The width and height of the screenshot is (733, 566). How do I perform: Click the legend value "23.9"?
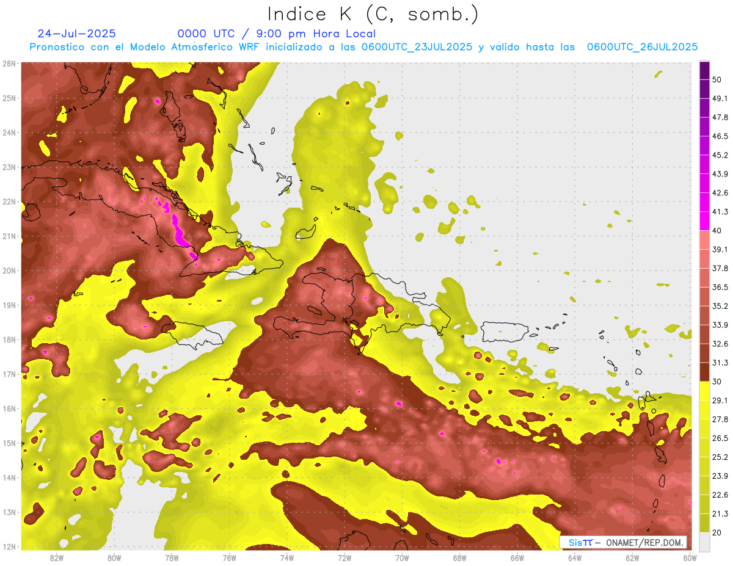click(x=720, y=476)
